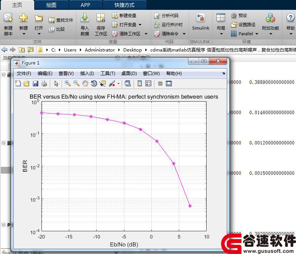Viewport: 296px width, 254px height.
Task: Print the figure
Action: 44,83
